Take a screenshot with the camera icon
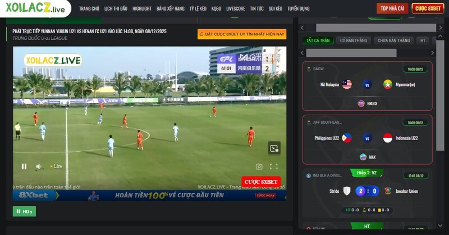Screen dimensions: 449x235 point(259,166)
